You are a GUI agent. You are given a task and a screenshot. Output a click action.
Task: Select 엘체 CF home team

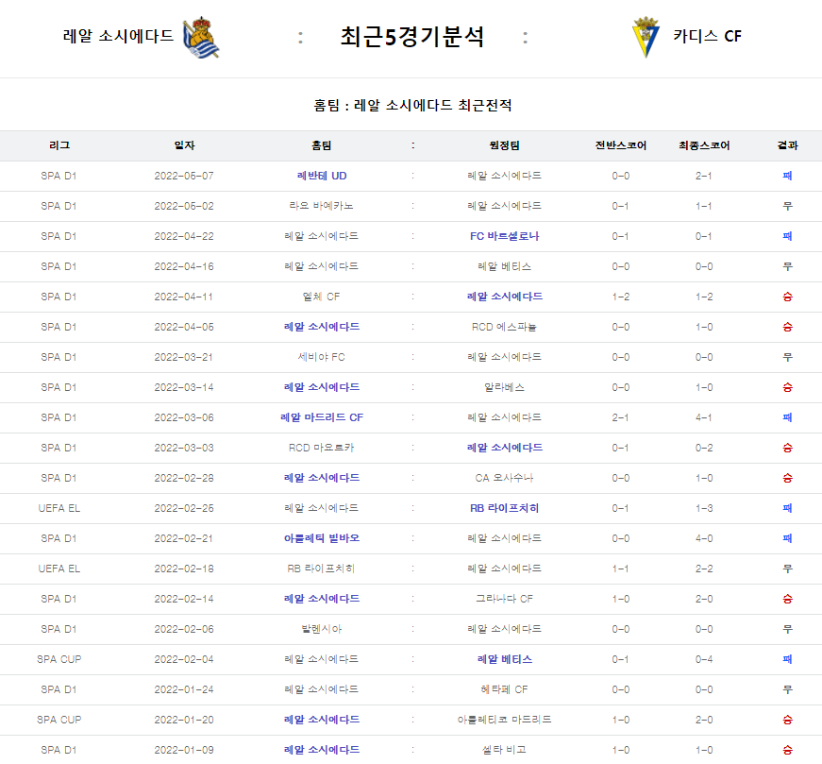coord(322,297)
